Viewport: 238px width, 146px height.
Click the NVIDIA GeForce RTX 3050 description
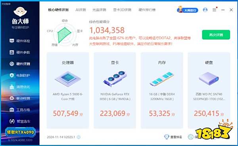point(115,96)
